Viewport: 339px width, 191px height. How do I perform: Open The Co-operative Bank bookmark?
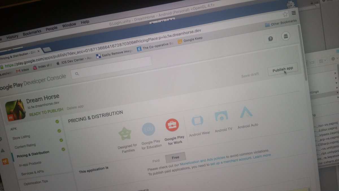point(155,47)
